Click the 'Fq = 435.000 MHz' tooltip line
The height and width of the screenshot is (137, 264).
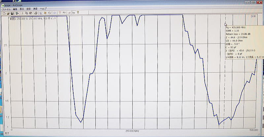point(236,27)
